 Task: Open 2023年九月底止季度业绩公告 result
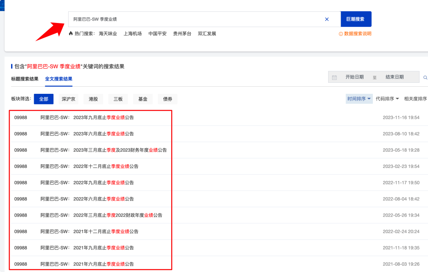(x=103, y=118)
